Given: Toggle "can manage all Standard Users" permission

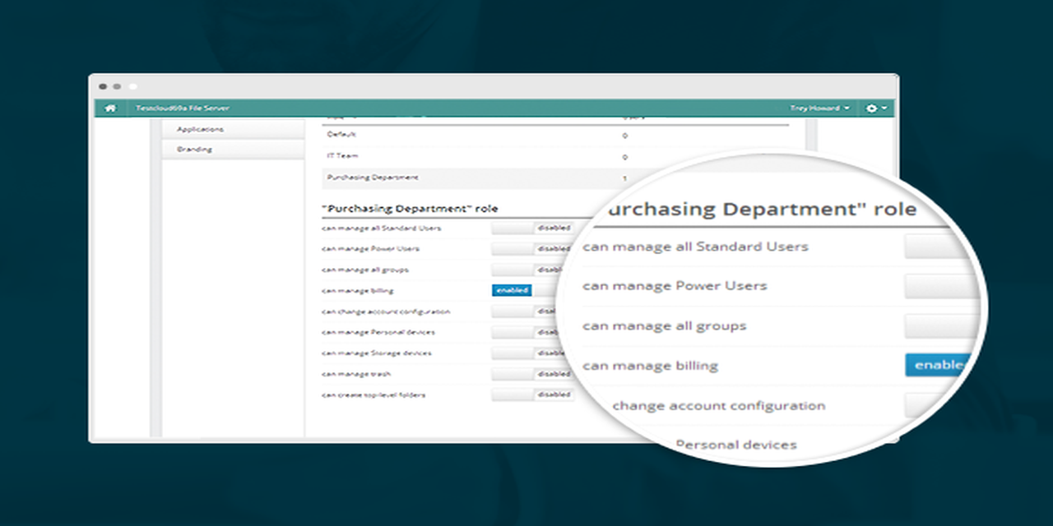Looking at the screenshot, I should tap(532, 228).
